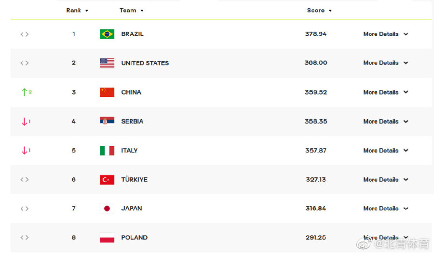Click the Poland flag icon
The image size is (434, 254).
tap(107, 238)
